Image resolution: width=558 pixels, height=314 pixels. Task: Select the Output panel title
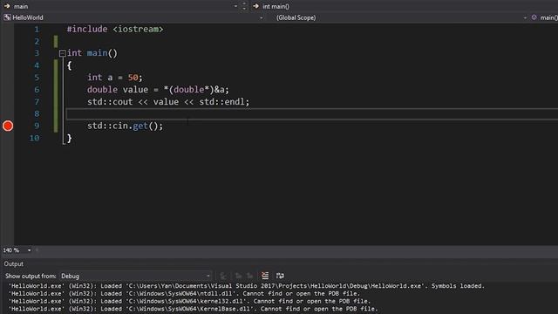click(14, 263)
